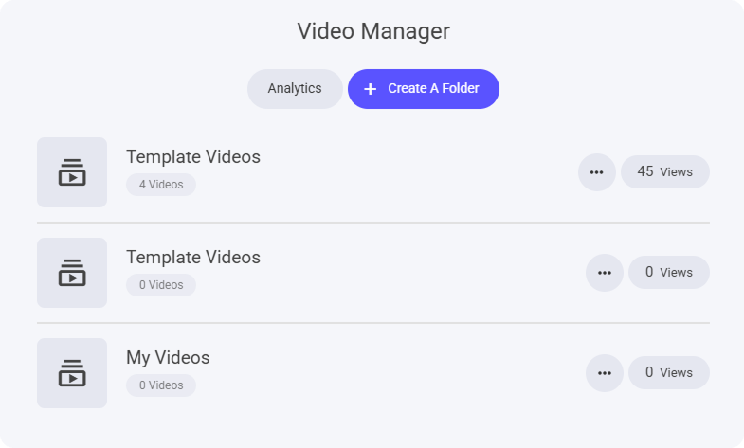Click the plus icon on Create A Folder

[371, 89]
